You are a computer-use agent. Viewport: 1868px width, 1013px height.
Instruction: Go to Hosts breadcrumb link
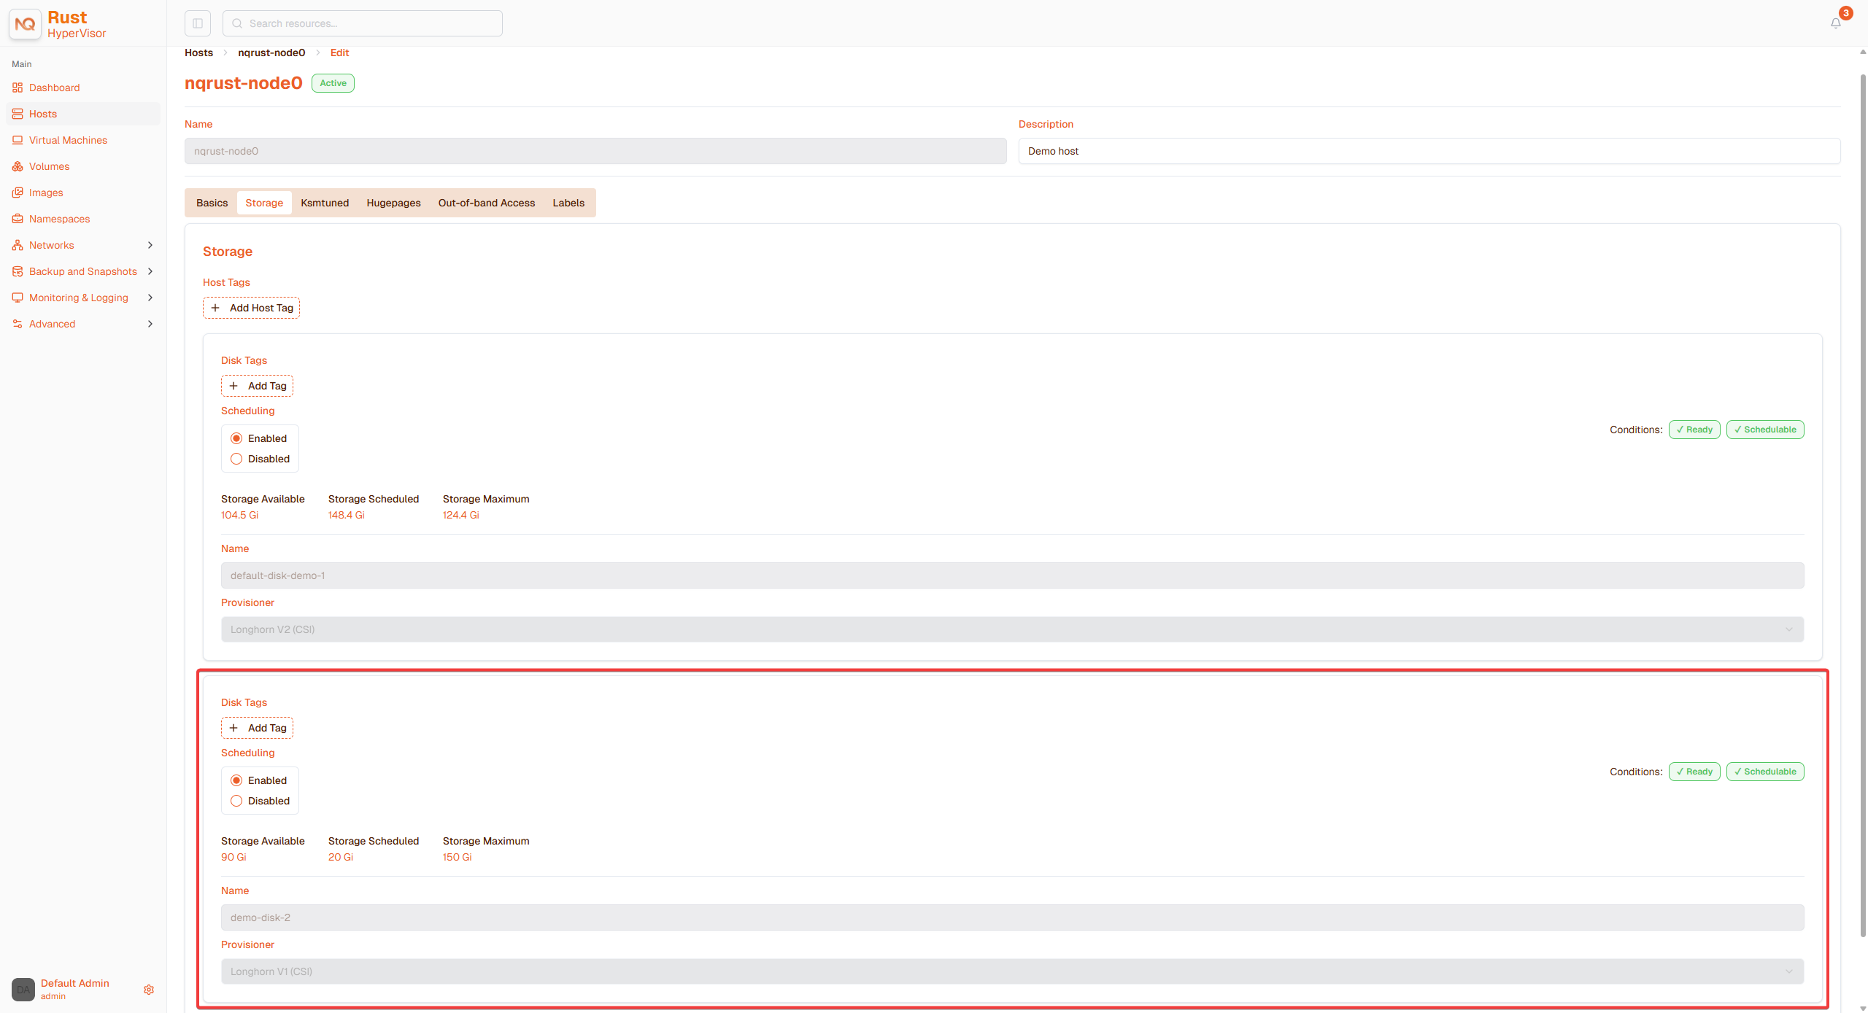[198, 53]
